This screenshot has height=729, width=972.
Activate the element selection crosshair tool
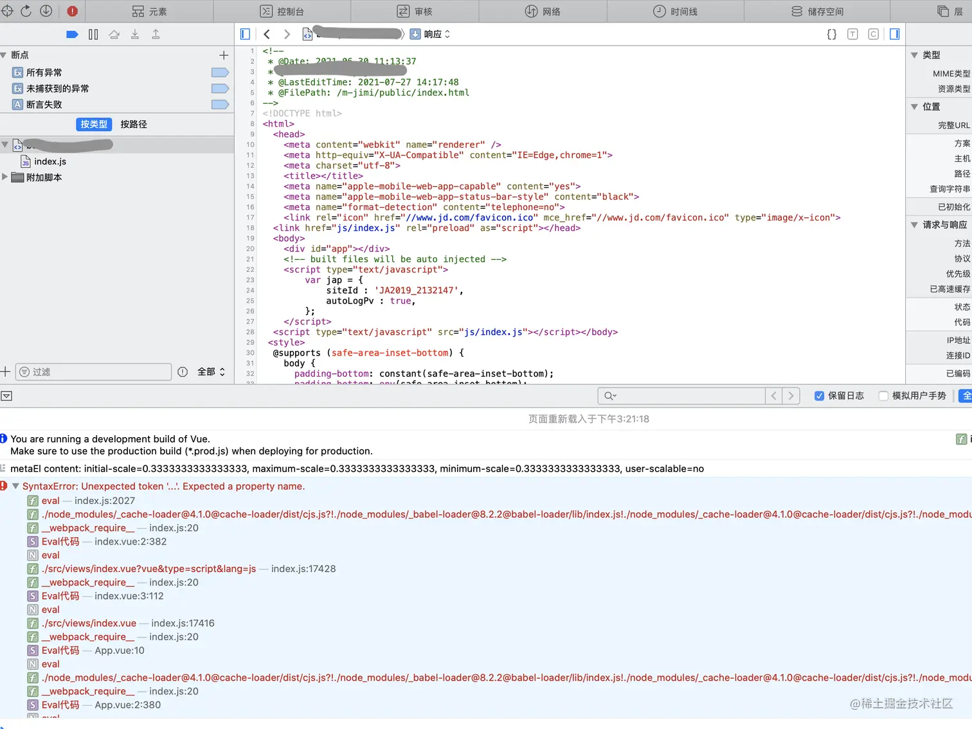click(7, 11)
